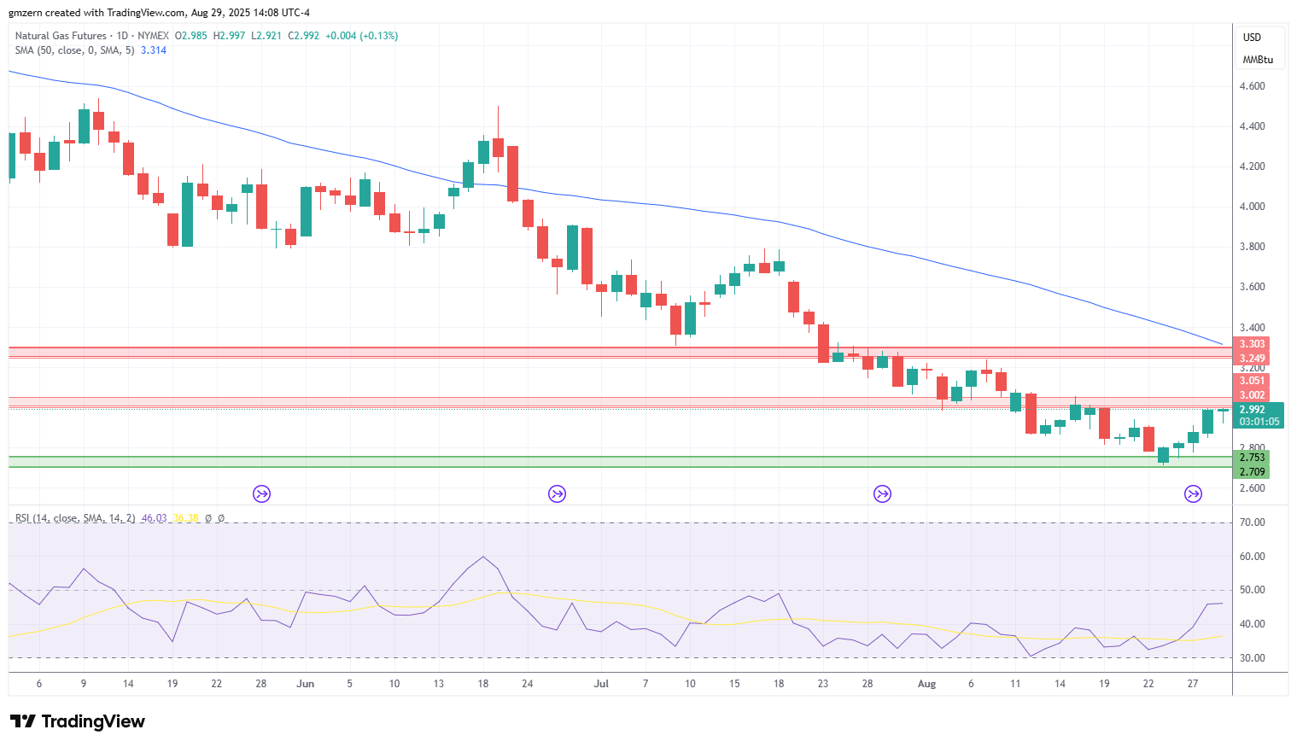Click the 30.00 RSI axis level

coord(1253,658)
